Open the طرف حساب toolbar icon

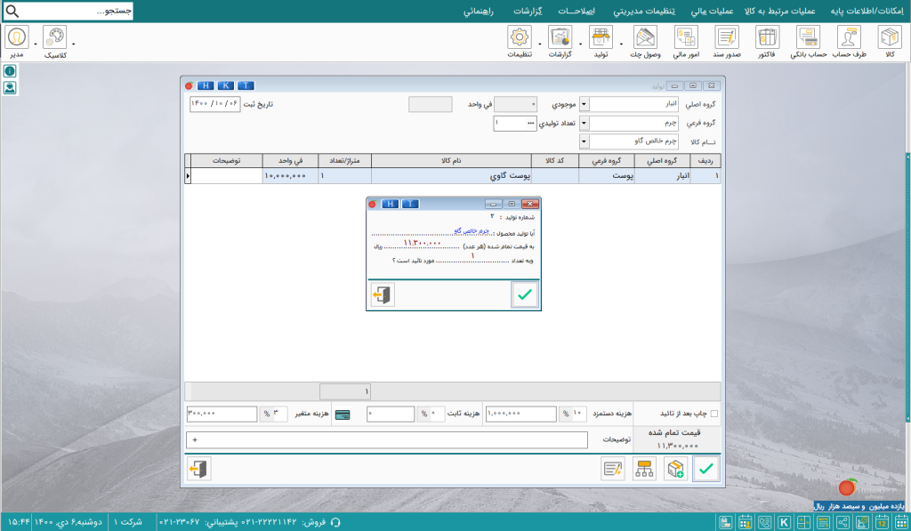pos(849,37)
